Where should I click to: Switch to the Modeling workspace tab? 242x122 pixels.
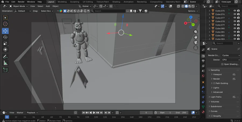[x=62, y=2]
